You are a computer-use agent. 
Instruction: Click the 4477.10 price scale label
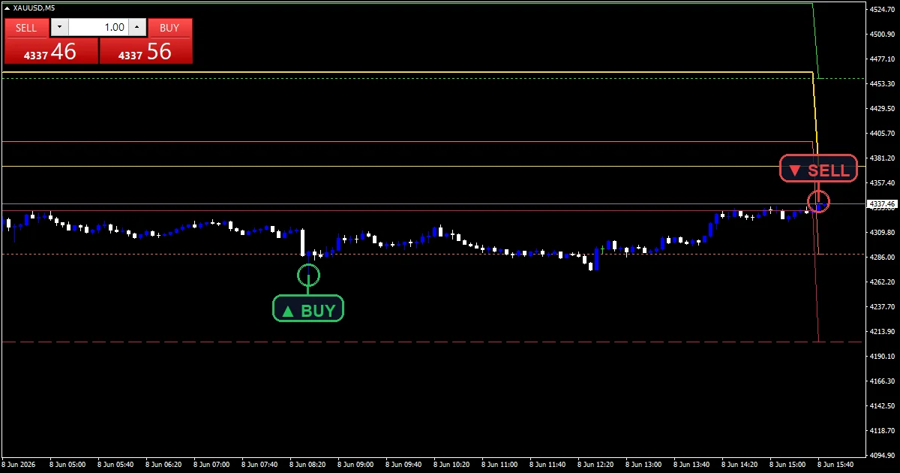point(880,59)
